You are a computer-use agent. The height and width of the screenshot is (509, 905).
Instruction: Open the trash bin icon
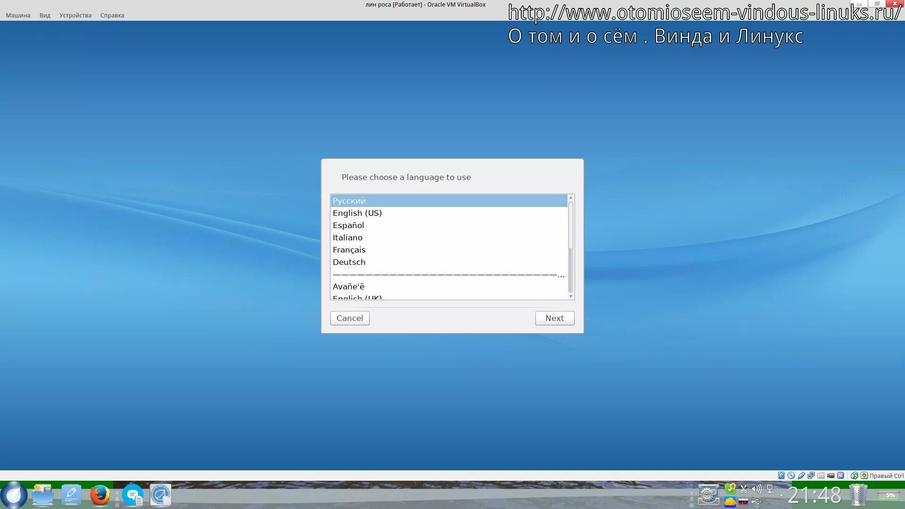[x=858, y=495]
